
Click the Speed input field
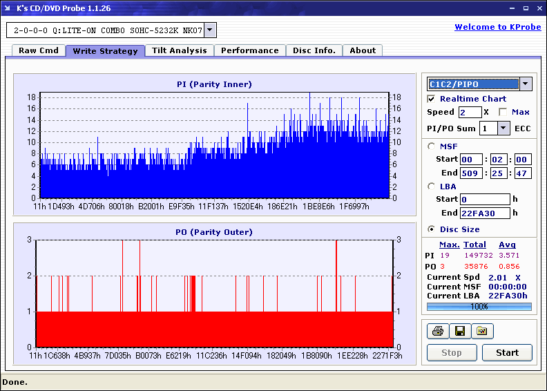tap(470, 112)
